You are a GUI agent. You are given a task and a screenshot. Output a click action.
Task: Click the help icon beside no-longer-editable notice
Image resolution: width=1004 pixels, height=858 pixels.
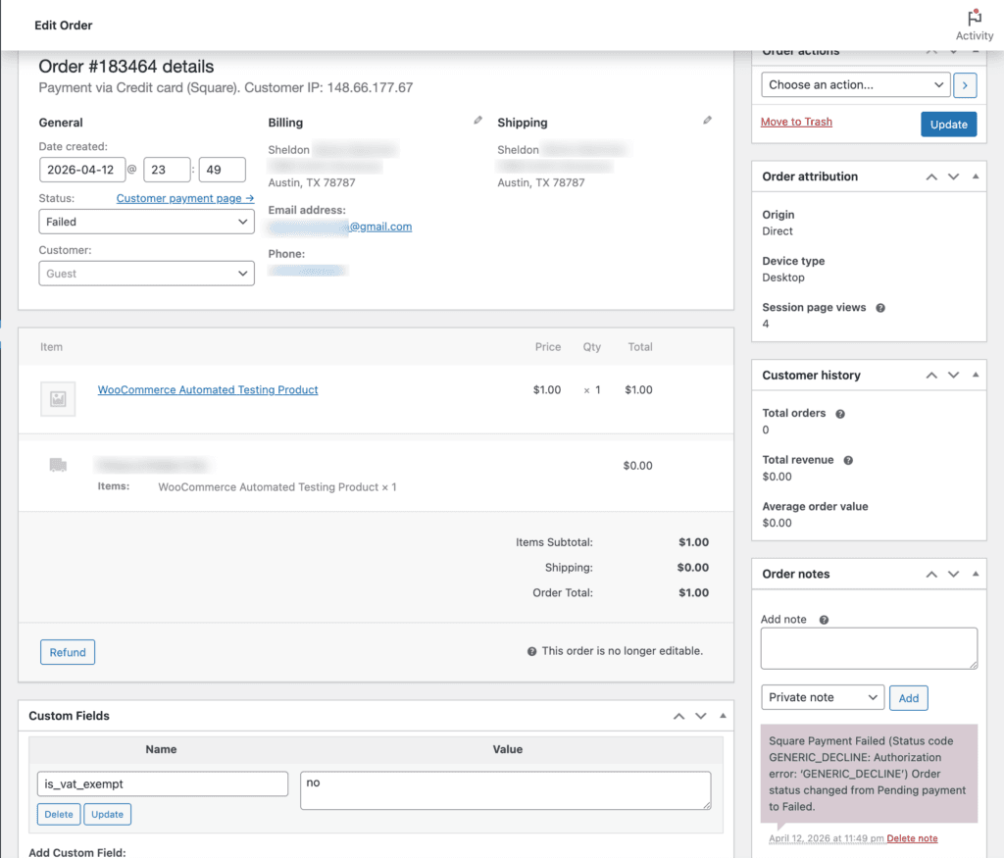530,650
